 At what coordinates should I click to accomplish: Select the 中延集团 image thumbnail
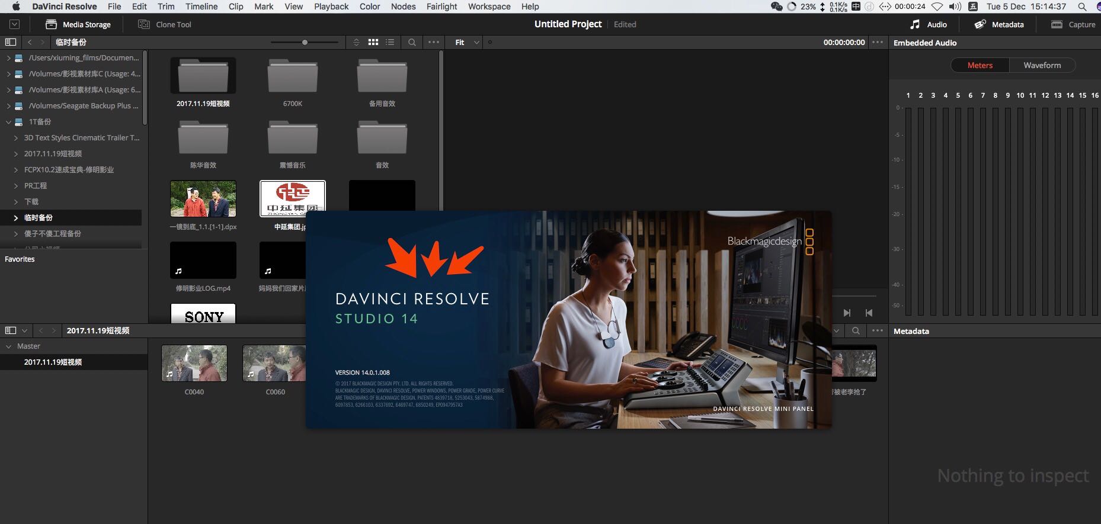(293, 199)
